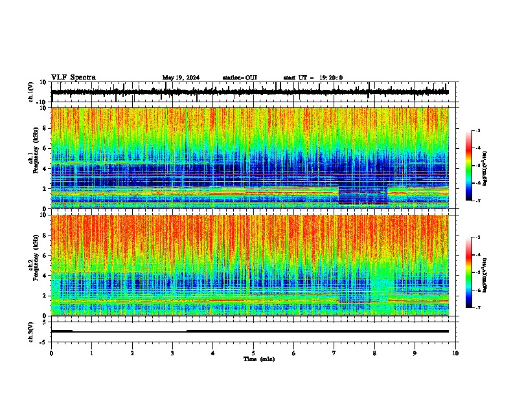Click the "ch.1 Frequency (kHz)" axis label
Viewport: 513px width, 396px height.
34,151
